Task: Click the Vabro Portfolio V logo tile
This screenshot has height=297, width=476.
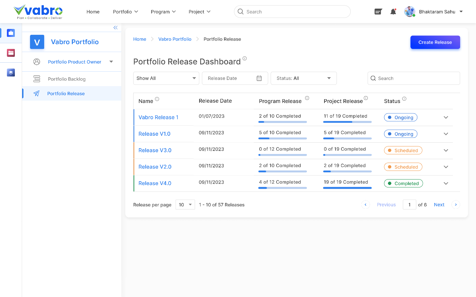Action: pos(37,42)
